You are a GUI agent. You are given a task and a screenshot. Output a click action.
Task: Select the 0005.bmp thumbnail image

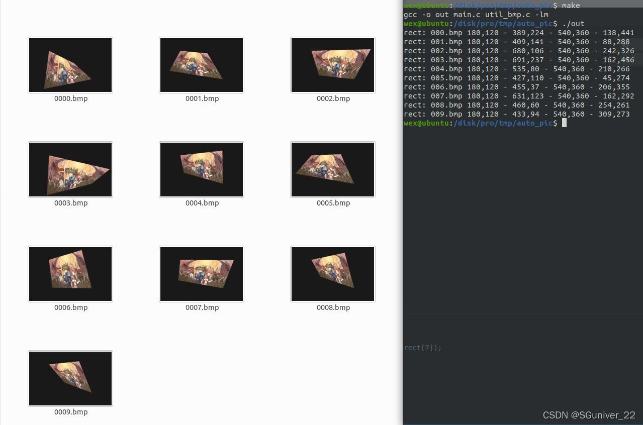(x=333, y=169)
